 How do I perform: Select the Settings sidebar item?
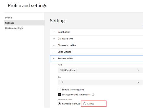[x=24, y=23]
